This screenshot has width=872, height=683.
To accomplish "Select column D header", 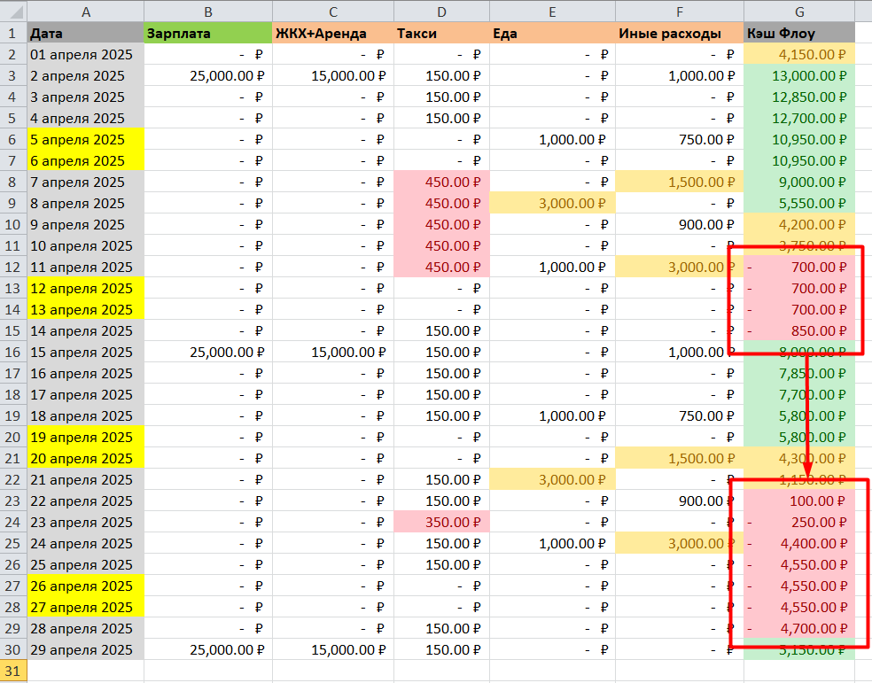I will [441, 12].
